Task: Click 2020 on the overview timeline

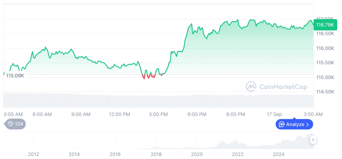Action: point(197,154)
